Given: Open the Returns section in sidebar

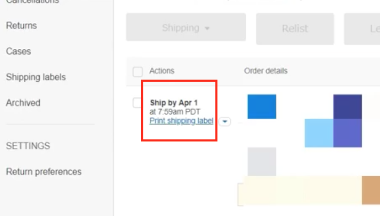Looking at the screenshot, I should click(x=21, y=25).
